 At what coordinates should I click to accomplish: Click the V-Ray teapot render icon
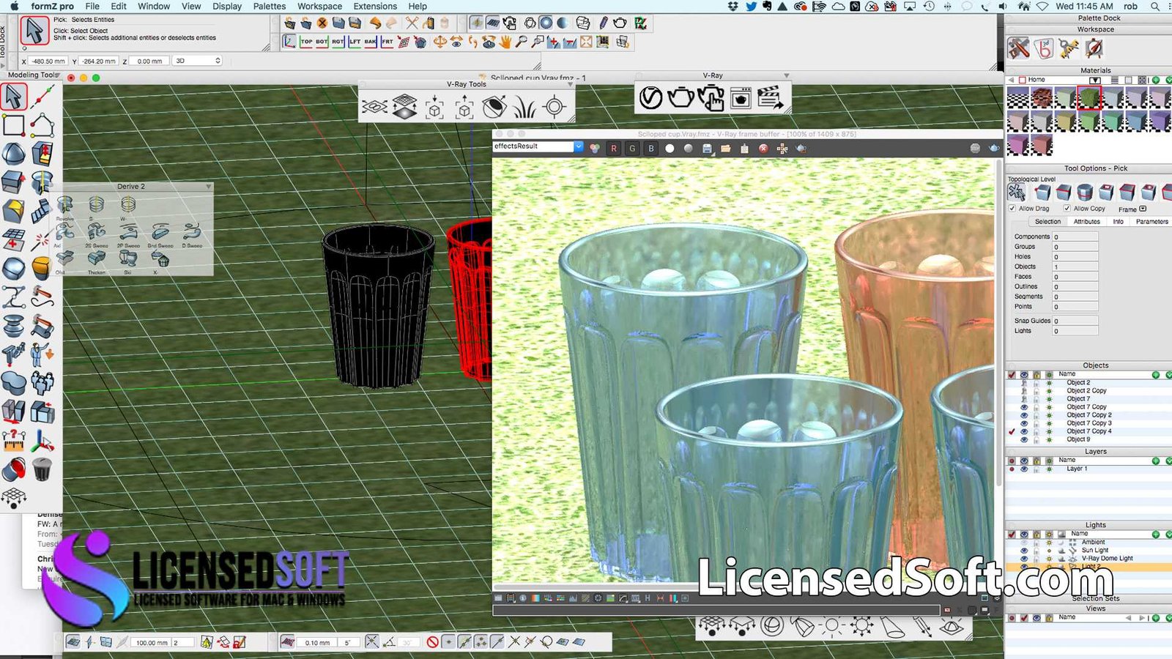tap(681, 97)
